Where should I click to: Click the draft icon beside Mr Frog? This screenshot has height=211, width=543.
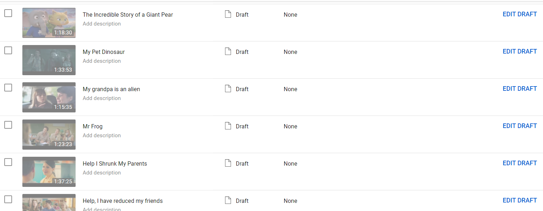point(228,126)
